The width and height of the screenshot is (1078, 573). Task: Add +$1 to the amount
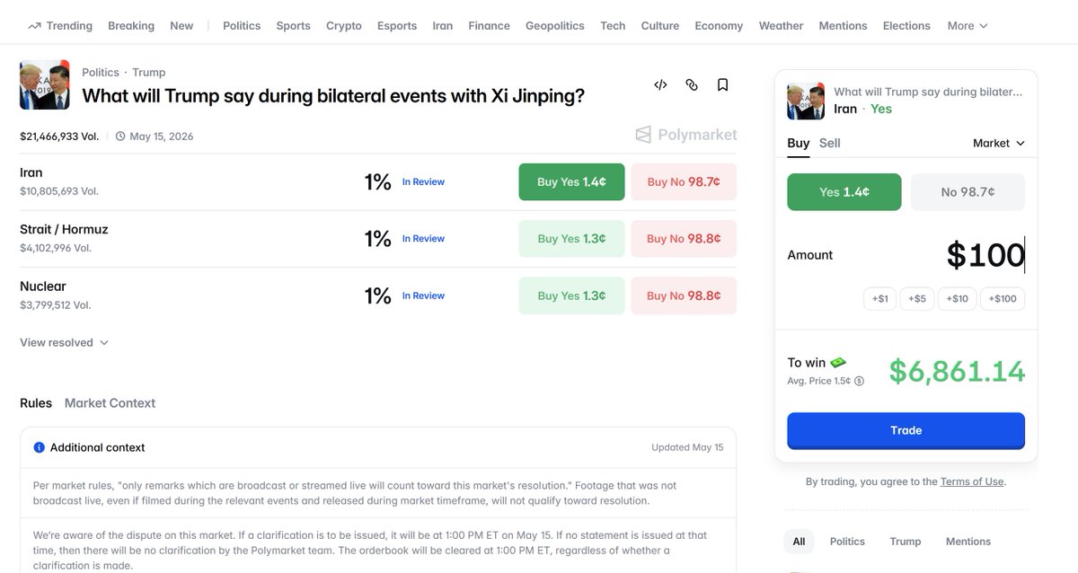[880, 298]
